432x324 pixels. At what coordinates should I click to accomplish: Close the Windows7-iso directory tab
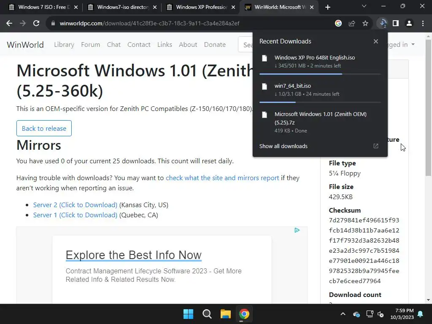pos(155,7)
